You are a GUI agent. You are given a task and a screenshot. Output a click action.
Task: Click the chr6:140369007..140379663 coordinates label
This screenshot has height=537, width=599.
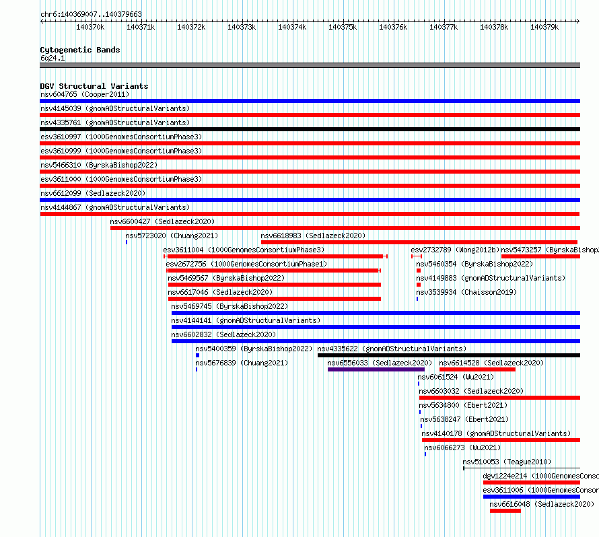[x=91, y=14]
